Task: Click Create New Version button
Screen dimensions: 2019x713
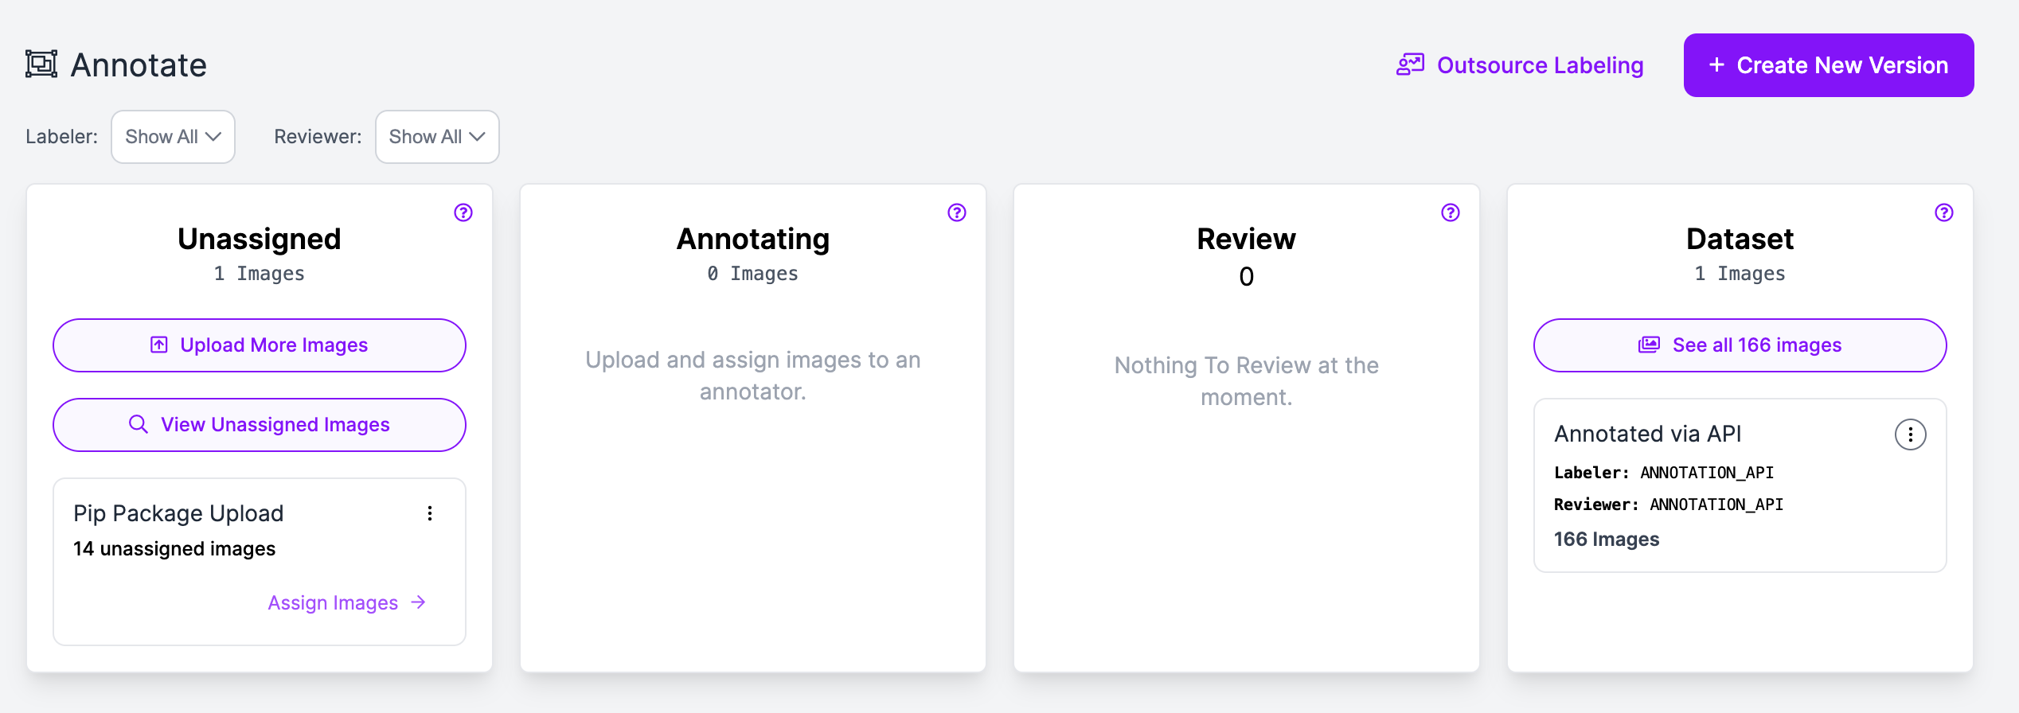Action: coord(1828,65)
